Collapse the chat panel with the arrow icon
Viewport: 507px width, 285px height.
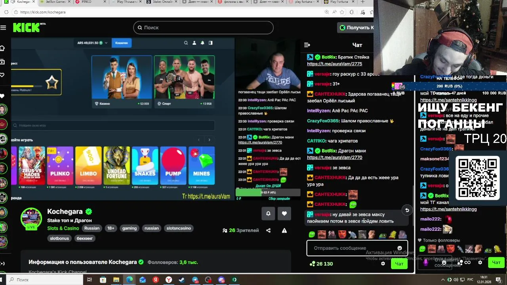coord(307,45)
